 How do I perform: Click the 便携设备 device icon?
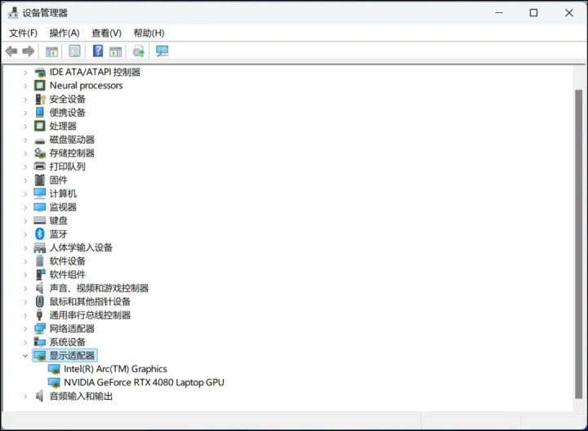[x=40, y=113]
